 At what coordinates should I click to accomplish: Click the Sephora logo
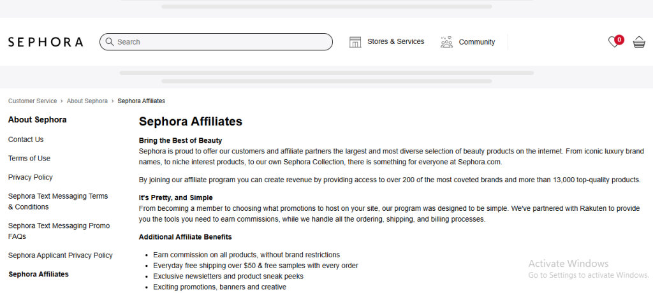click(x=45, y=42)
